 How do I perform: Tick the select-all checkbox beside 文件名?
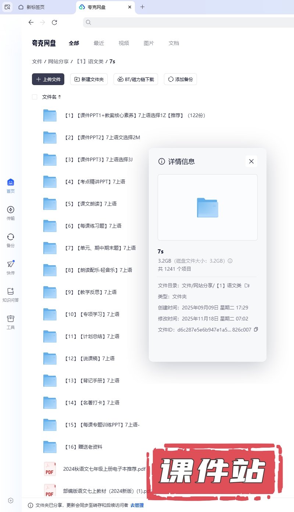pyautogui.click(x=35, y=97)
